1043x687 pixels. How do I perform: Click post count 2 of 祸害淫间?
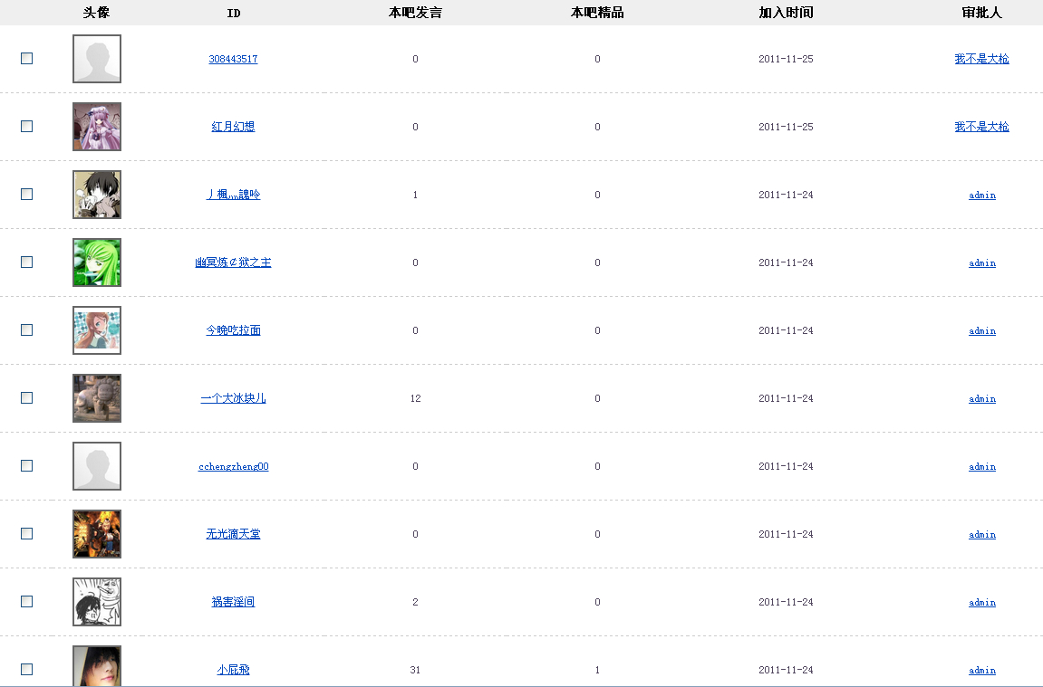[x=415, y=602]
